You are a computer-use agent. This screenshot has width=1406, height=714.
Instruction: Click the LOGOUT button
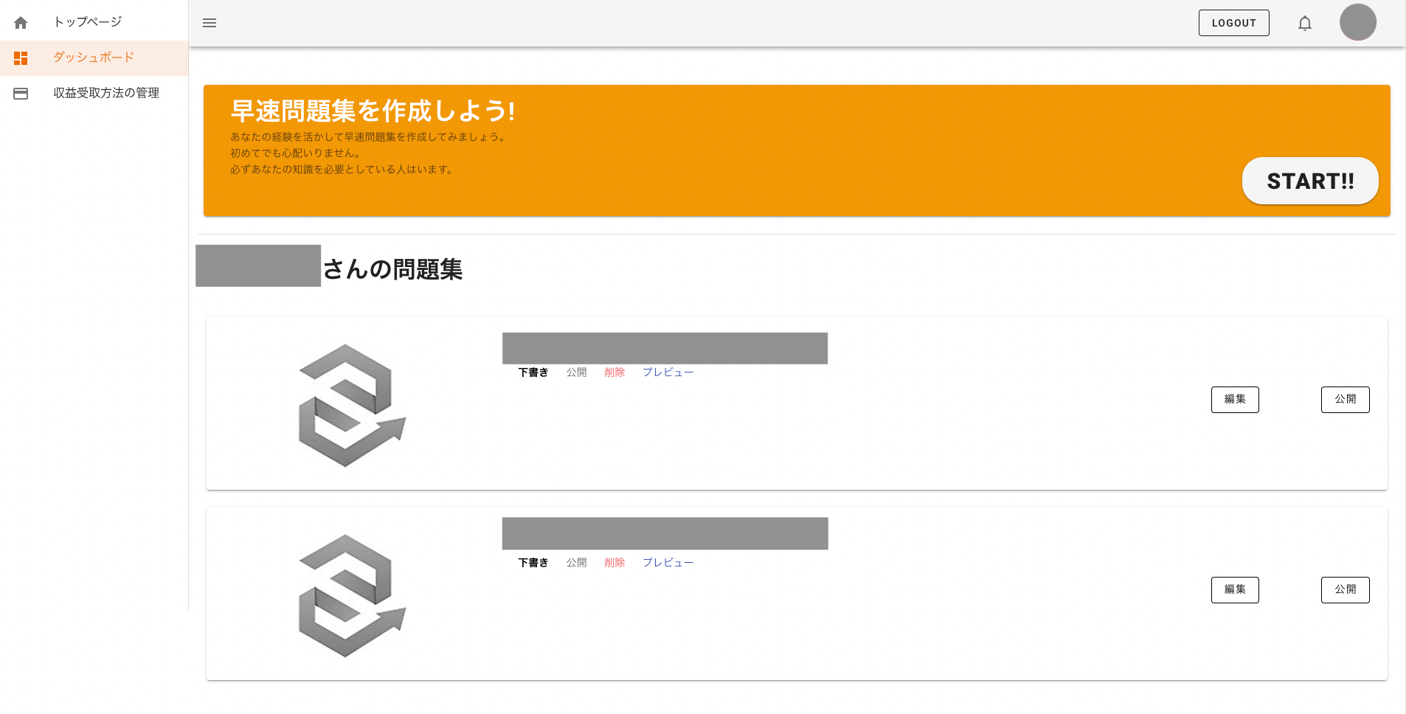pos(1233,23)
